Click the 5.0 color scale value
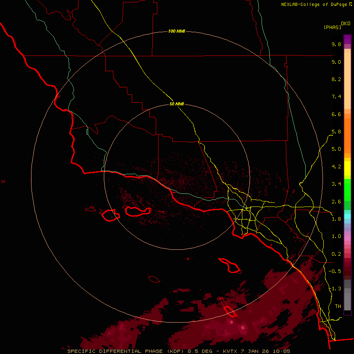This screenshot has height=354, width=354. coord(336,149)
